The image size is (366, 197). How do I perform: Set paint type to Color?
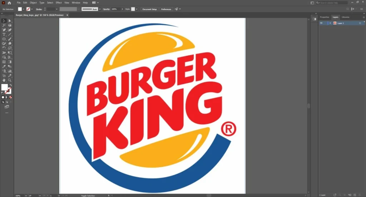tap(3, 97)
